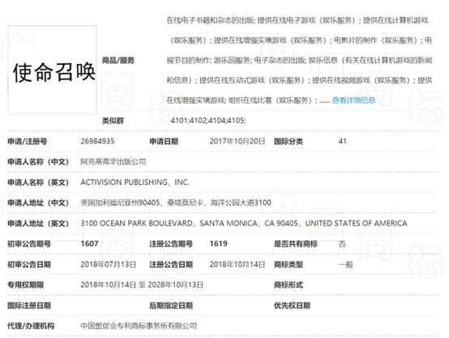
Task: Click the 是否共有商标 label
Action: pos(296,244)
